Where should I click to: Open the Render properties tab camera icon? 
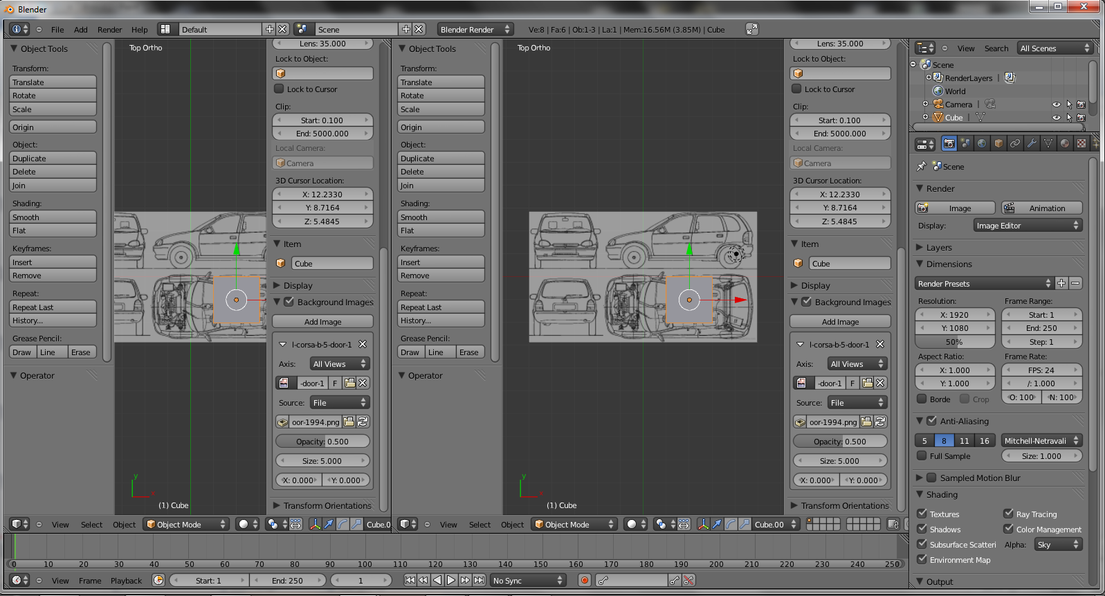949,143
